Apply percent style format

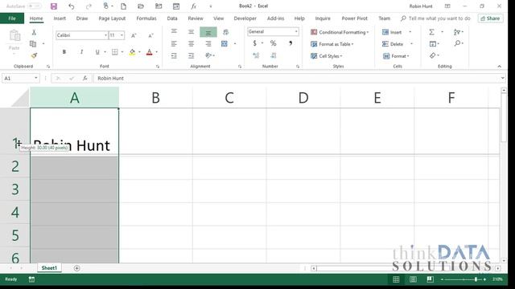(x=273, y=43)
